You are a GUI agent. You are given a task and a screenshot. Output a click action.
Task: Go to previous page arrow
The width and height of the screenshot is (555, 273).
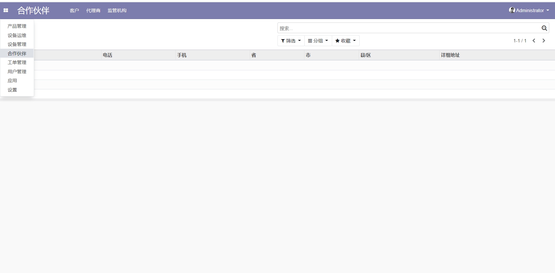534,41
